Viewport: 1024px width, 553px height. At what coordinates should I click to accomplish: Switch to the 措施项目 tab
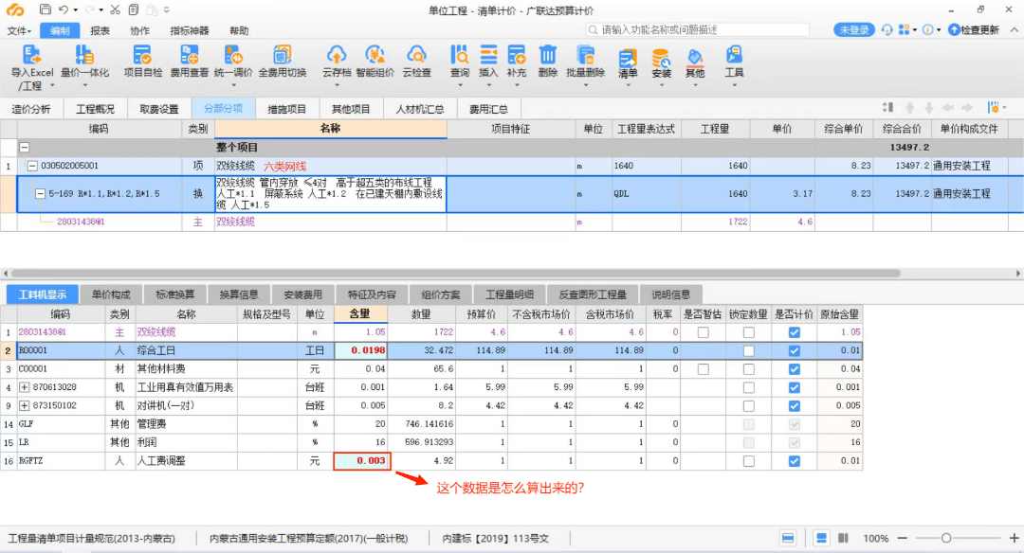point(286,109)
